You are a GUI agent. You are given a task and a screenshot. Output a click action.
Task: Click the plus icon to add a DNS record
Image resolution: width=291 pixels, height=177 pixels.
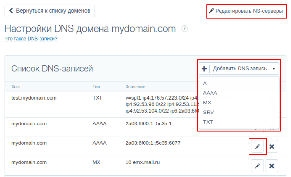(x=204, y=69)
